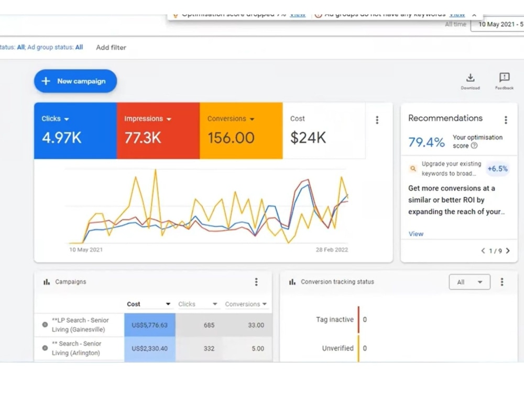Click the Conversion tracking status chart icon
Screen dimensions: 524x393
point(292,282)
